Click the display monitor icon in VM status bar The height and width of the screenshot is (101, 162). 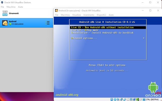131,99
